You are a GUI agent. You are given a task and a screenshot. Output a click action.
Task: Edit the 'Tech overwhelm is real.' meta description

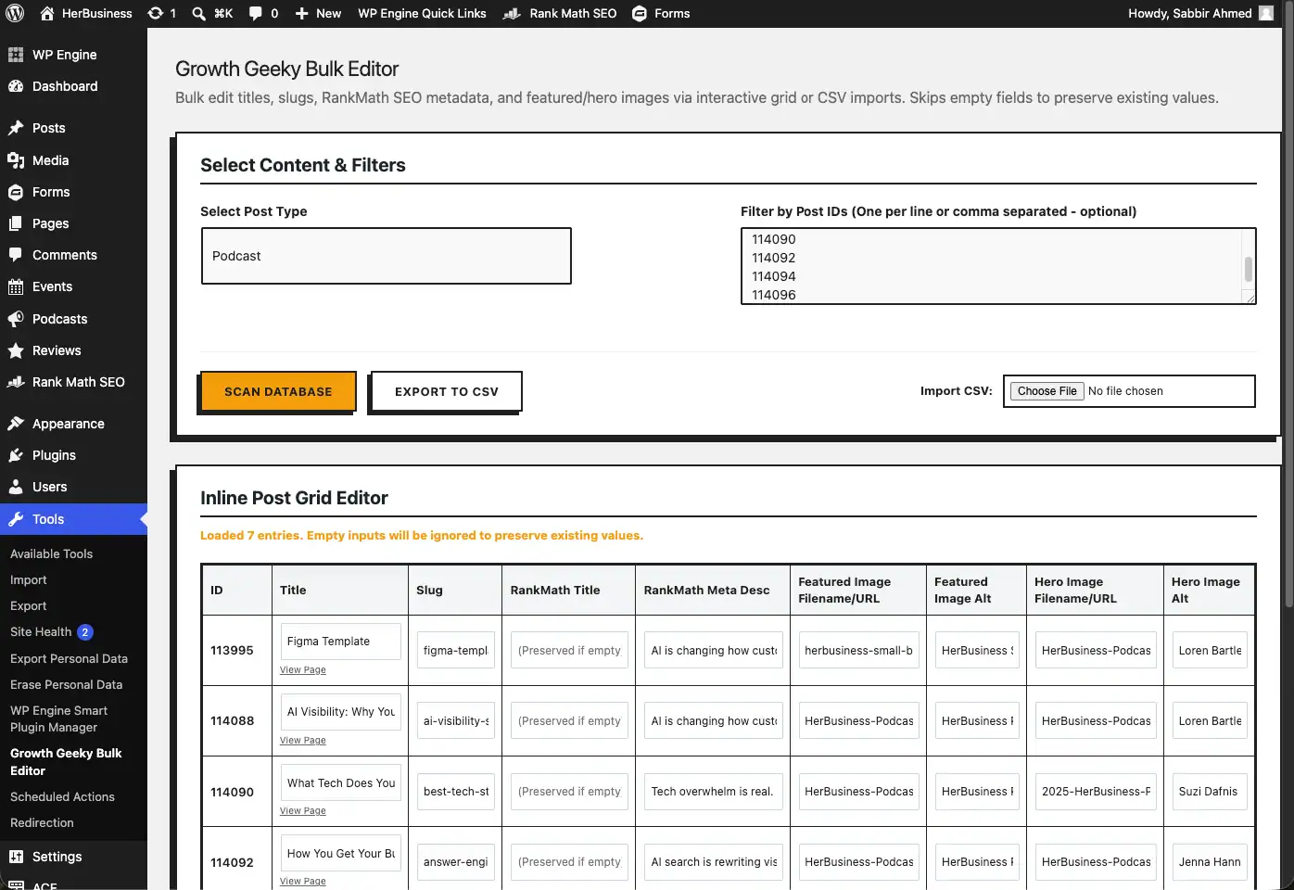coord(713,792)
